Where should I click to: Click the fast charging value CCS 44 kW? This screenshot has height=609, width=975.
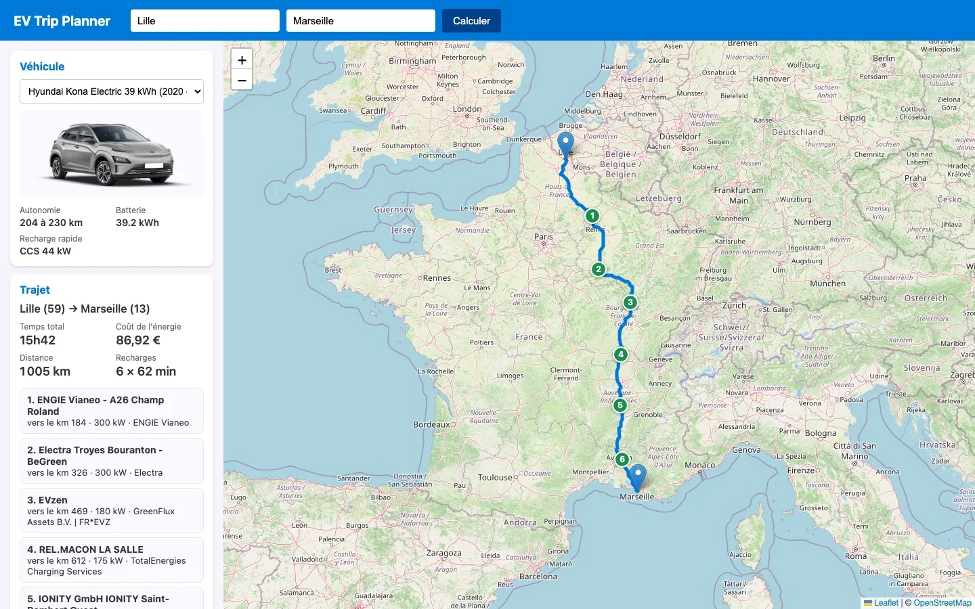point(45,251)
